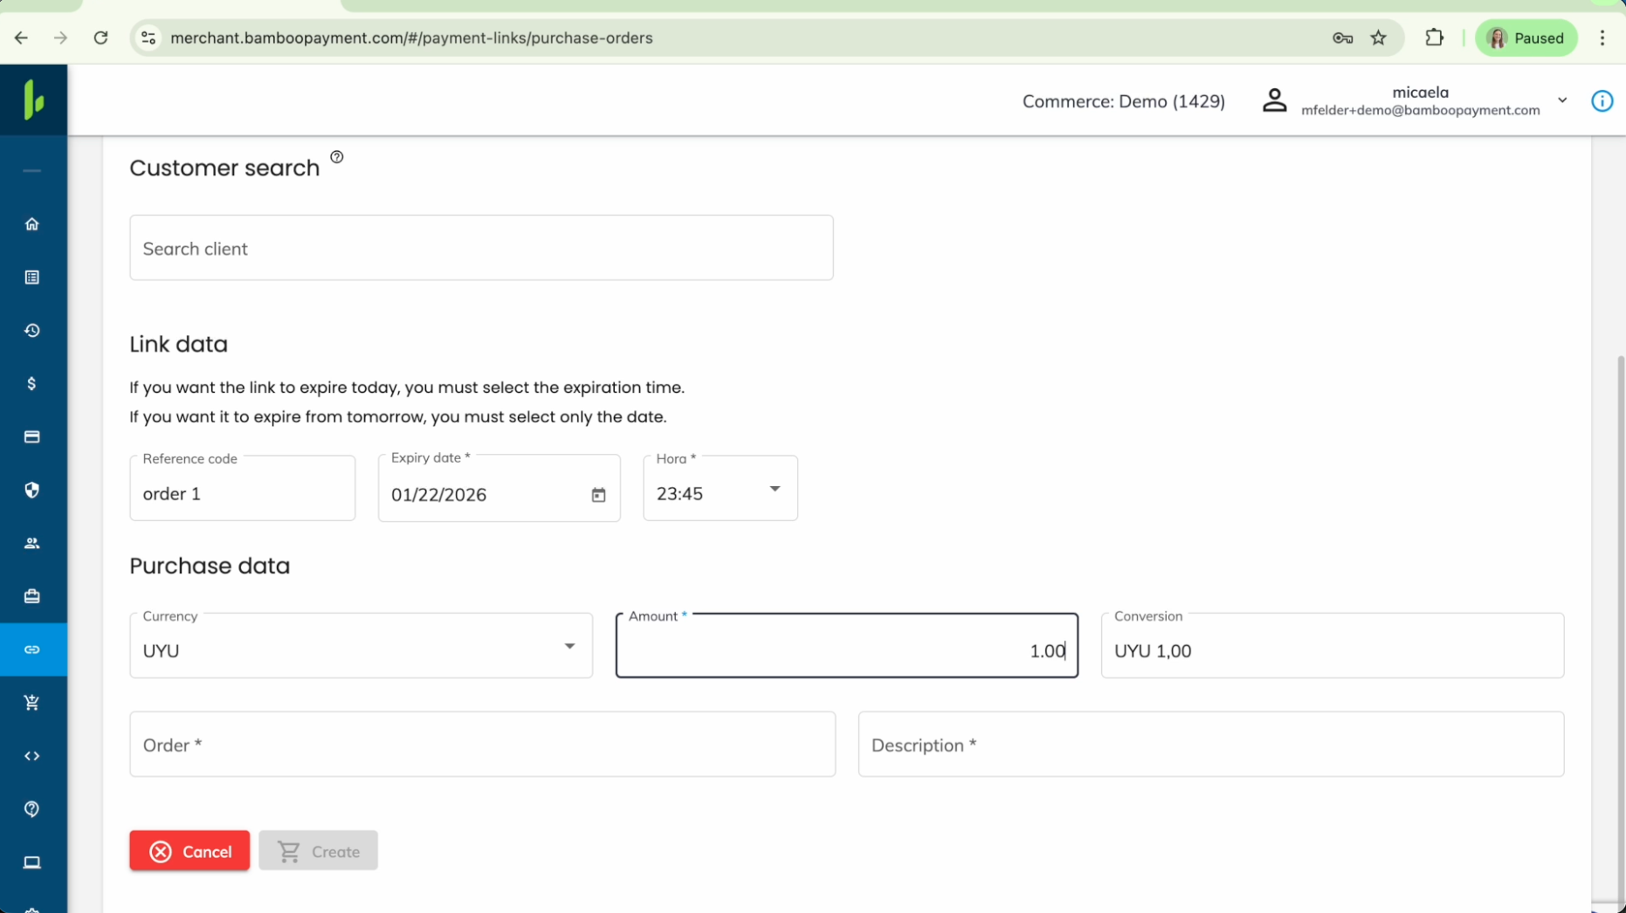The image size is (1626, 913).
Task: Open browser extensions puzzle icon
Action: pyautogui.click(x=1435, y=38)
